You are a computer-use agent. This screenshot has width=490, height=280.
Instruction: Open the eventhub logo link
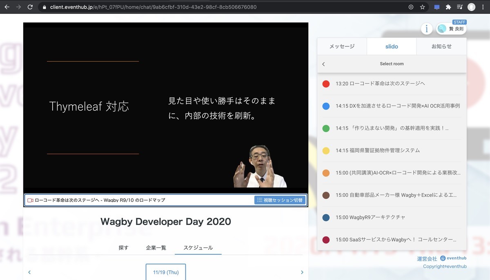click(453, 258)
